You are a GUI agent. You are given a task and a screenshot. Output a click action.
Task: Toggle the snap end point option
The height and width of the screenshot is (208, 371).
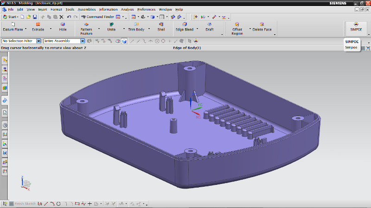[x=132, y=41]
